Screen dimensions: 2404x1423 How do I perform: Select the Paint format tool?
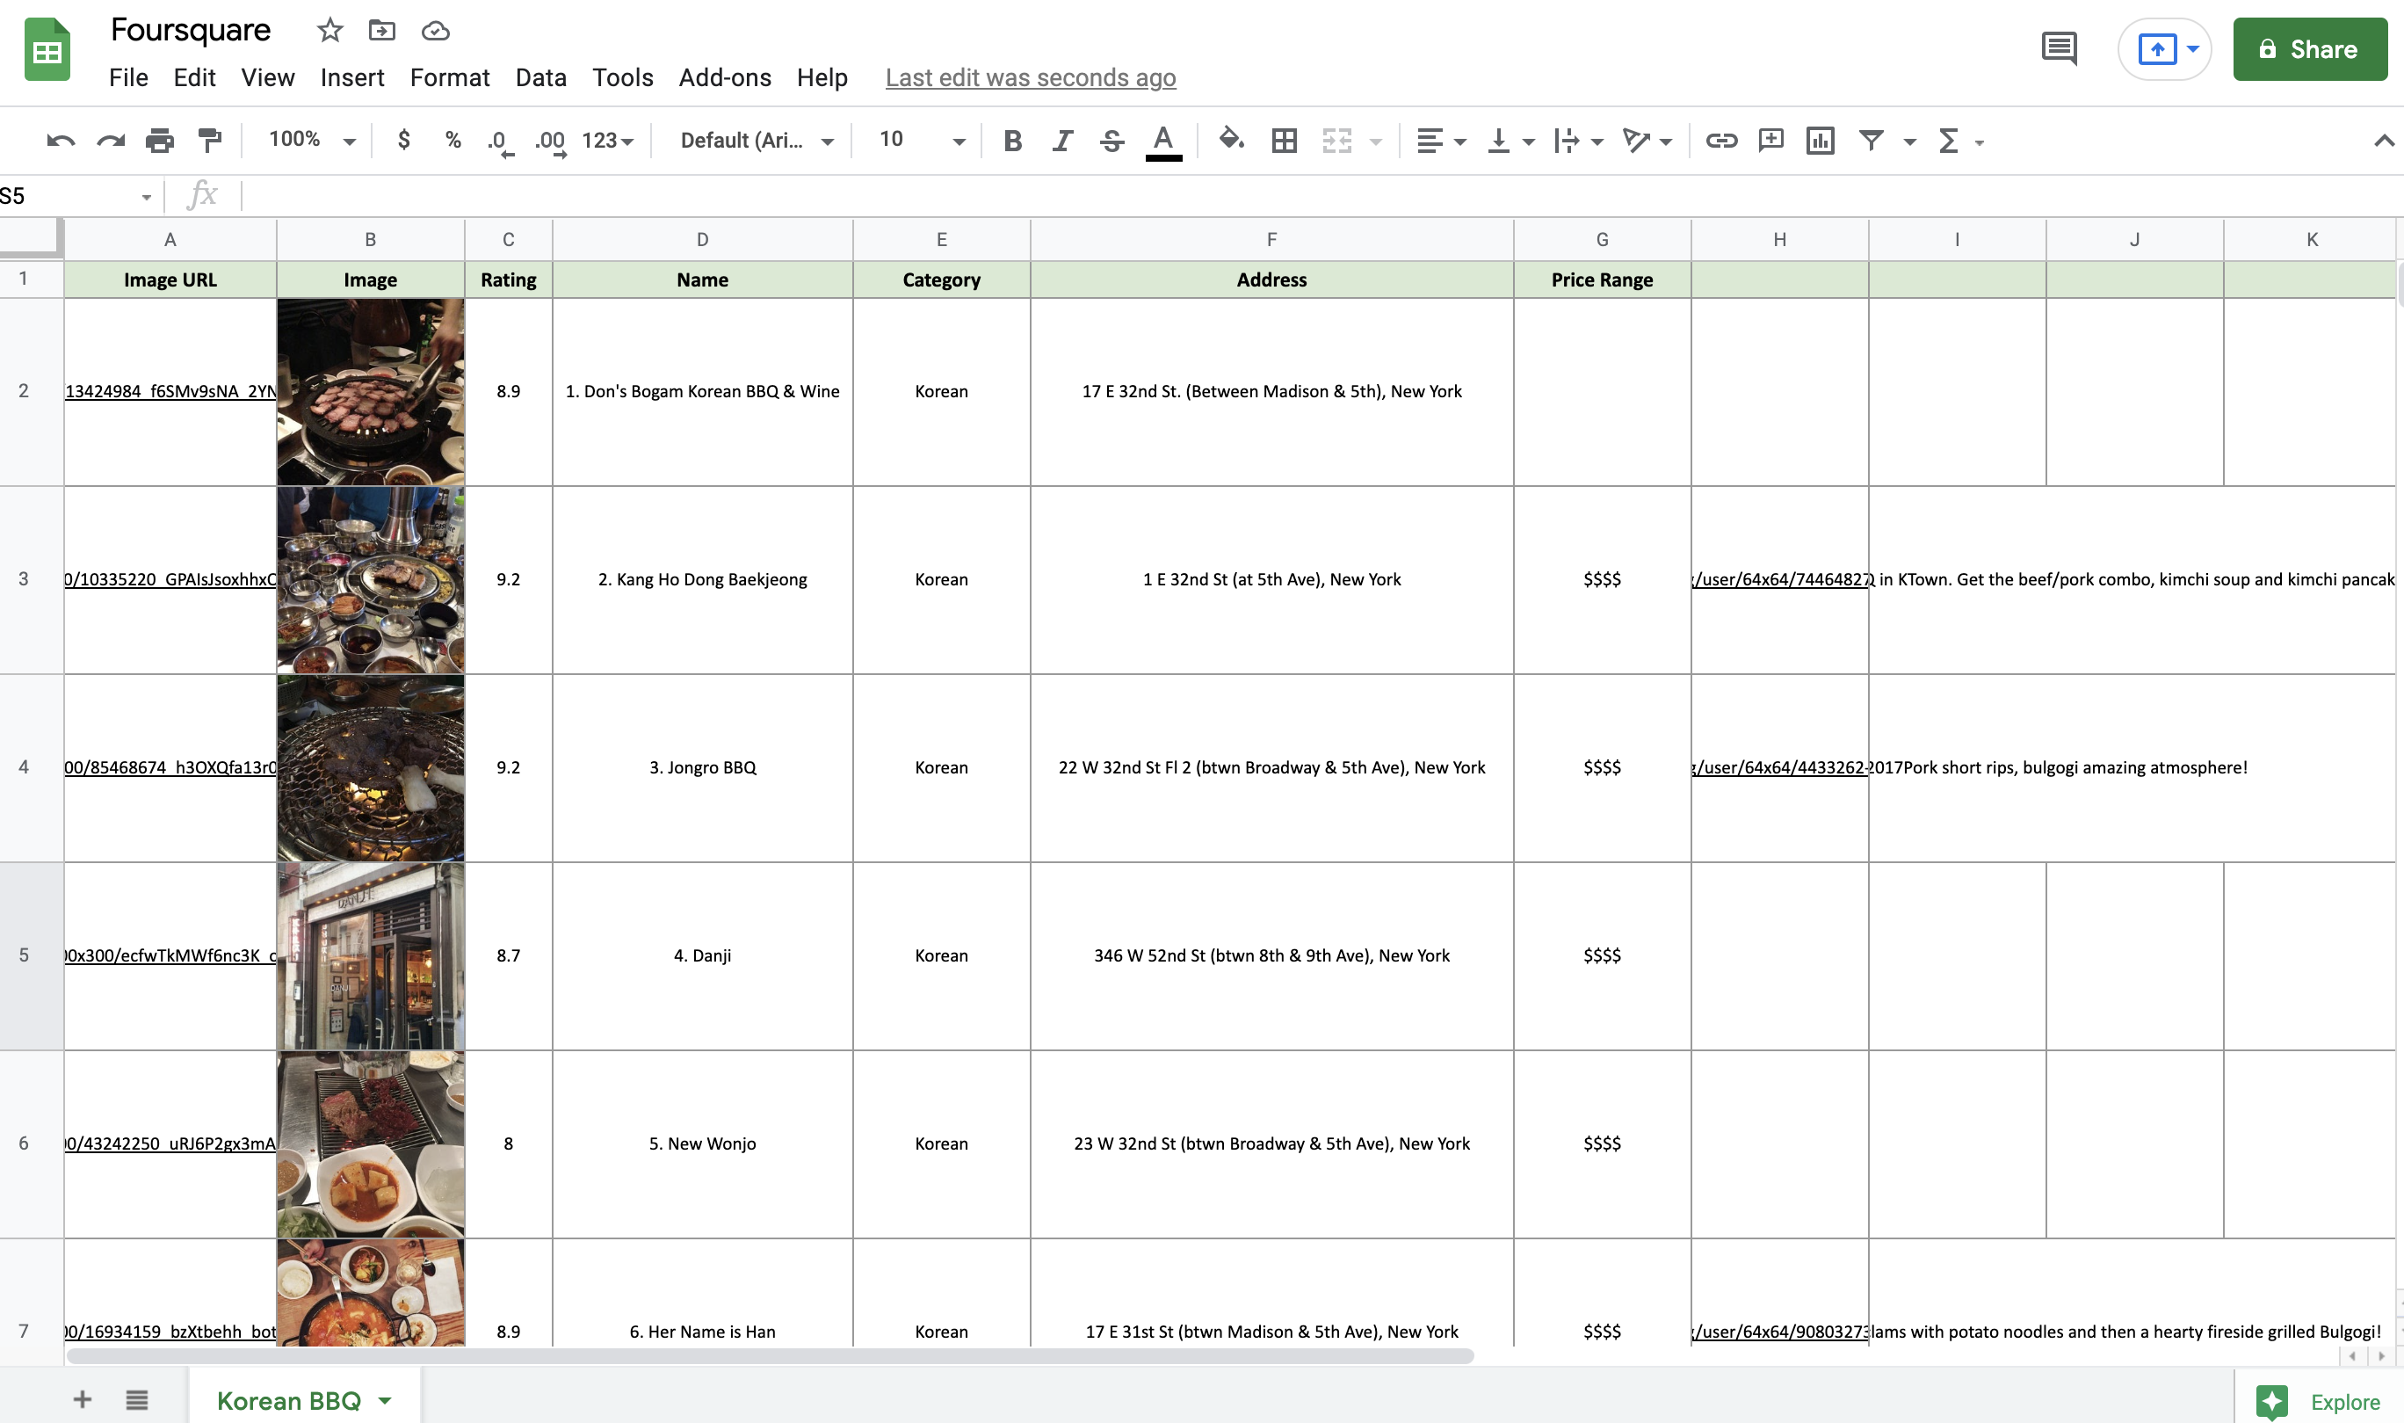click(209, 140)
